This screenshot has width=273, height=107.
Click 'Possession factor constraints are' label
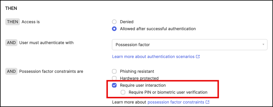coord(51,71)
